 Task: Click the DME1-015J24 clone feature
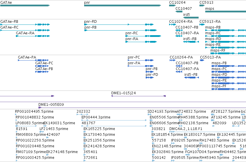[138, 96]
